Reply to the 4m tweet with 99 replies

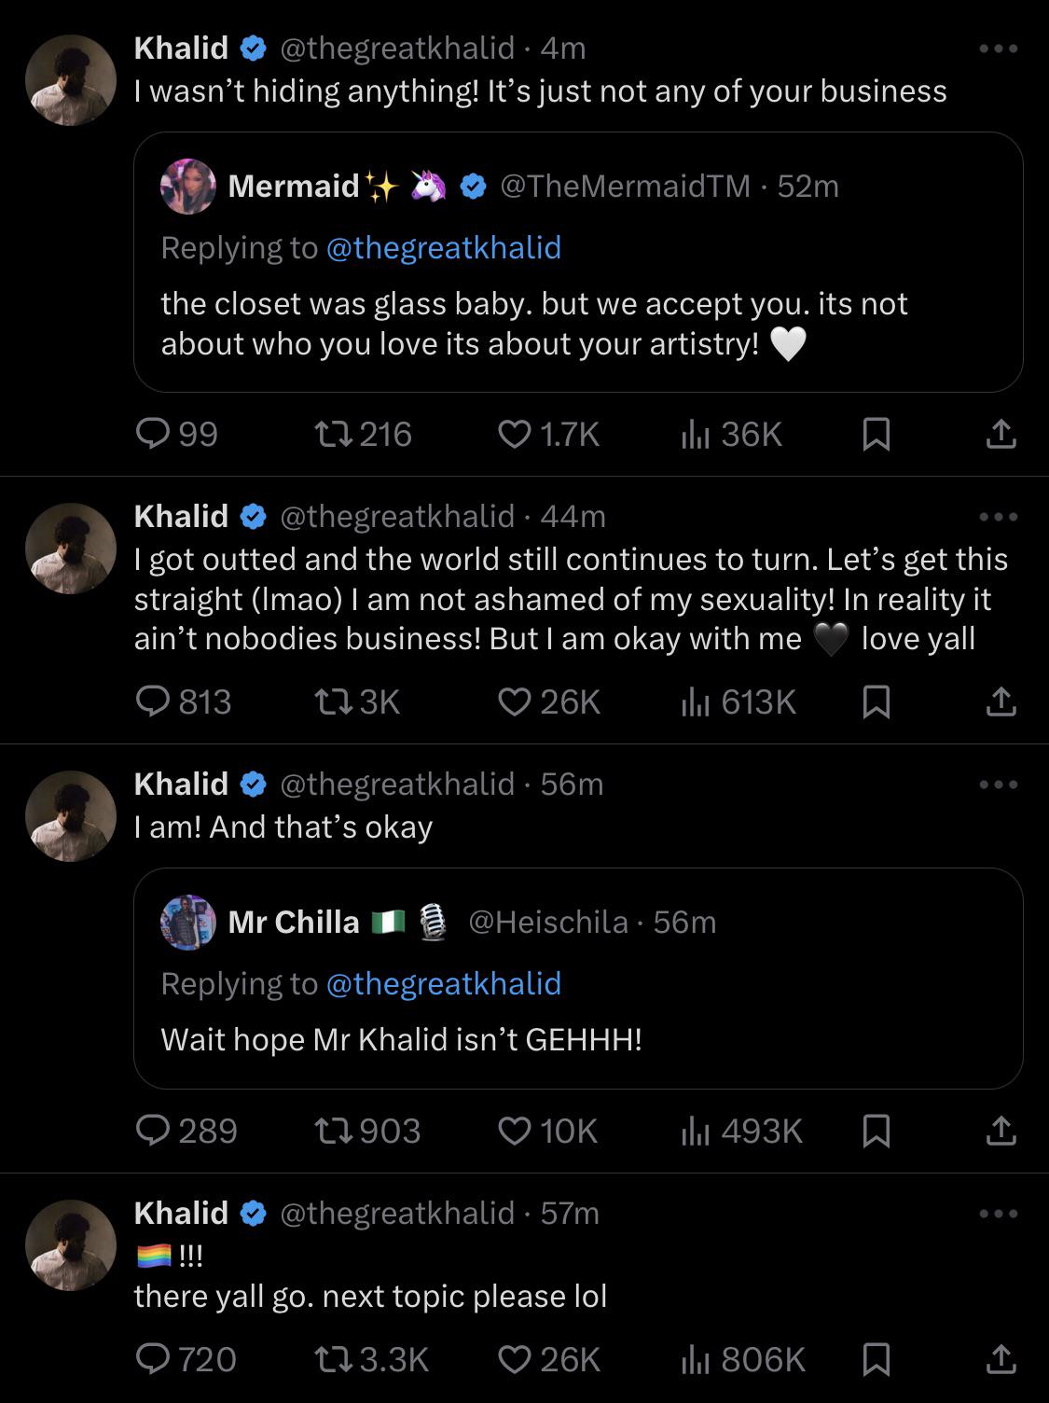click(x=152, y=434)
